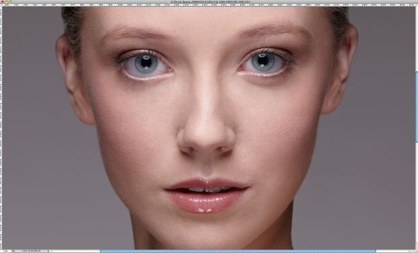Click the status bar icon beside zoom field
The height and width of the screenshot is (253, 418).
13,251
